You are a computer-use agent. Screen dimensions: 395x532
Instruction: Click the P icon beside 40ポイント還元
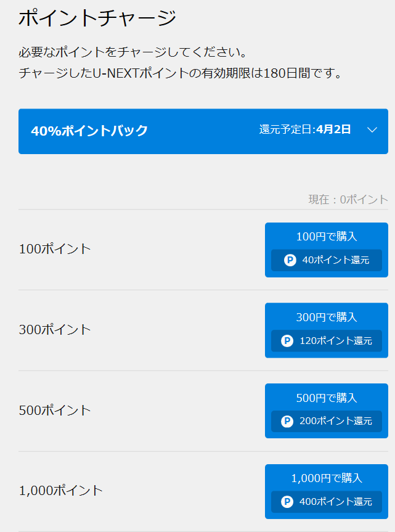pos(290,260)
